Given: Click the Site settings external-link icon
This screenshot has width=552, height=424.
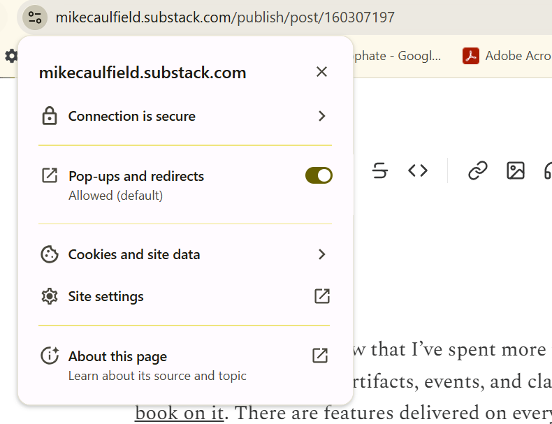Looking at the screenshot, I should (x=321, y=296).
